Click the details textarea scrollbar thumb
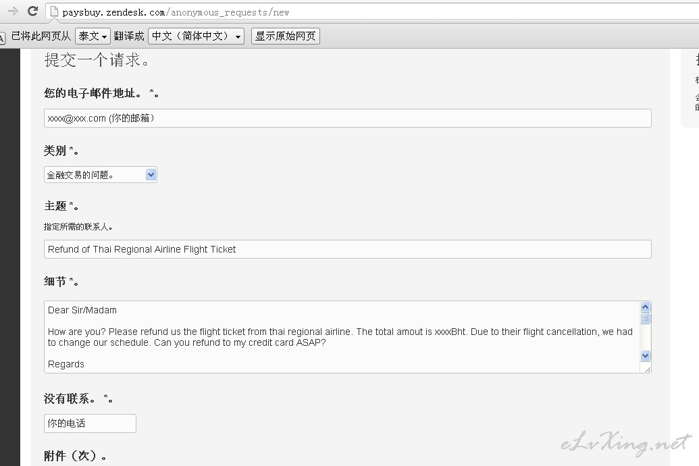699x466 pixels. 645,318
